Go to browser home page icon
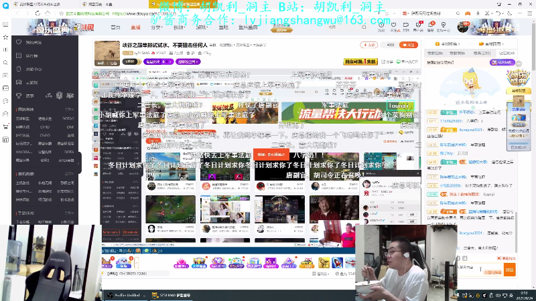This screenshot has height=301, width=536. pos(48,13)
